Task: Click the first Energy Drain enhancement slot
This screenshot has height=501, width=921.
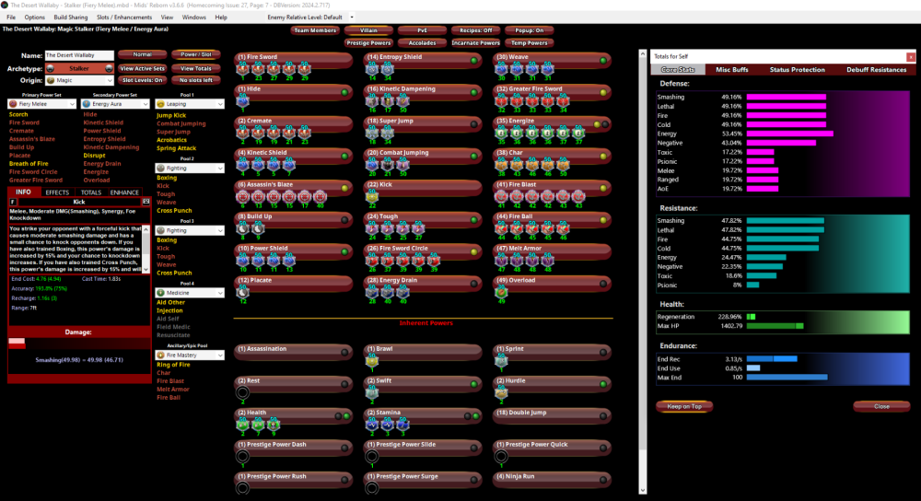Action: tap(372, 292)
